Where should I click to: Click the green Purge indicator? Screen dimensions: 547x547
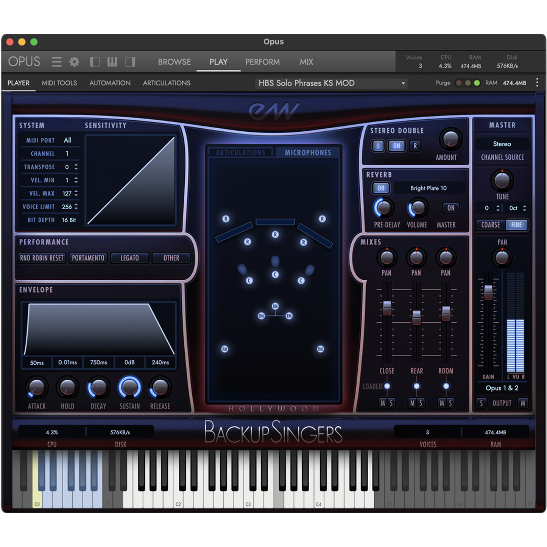[477, 83]
